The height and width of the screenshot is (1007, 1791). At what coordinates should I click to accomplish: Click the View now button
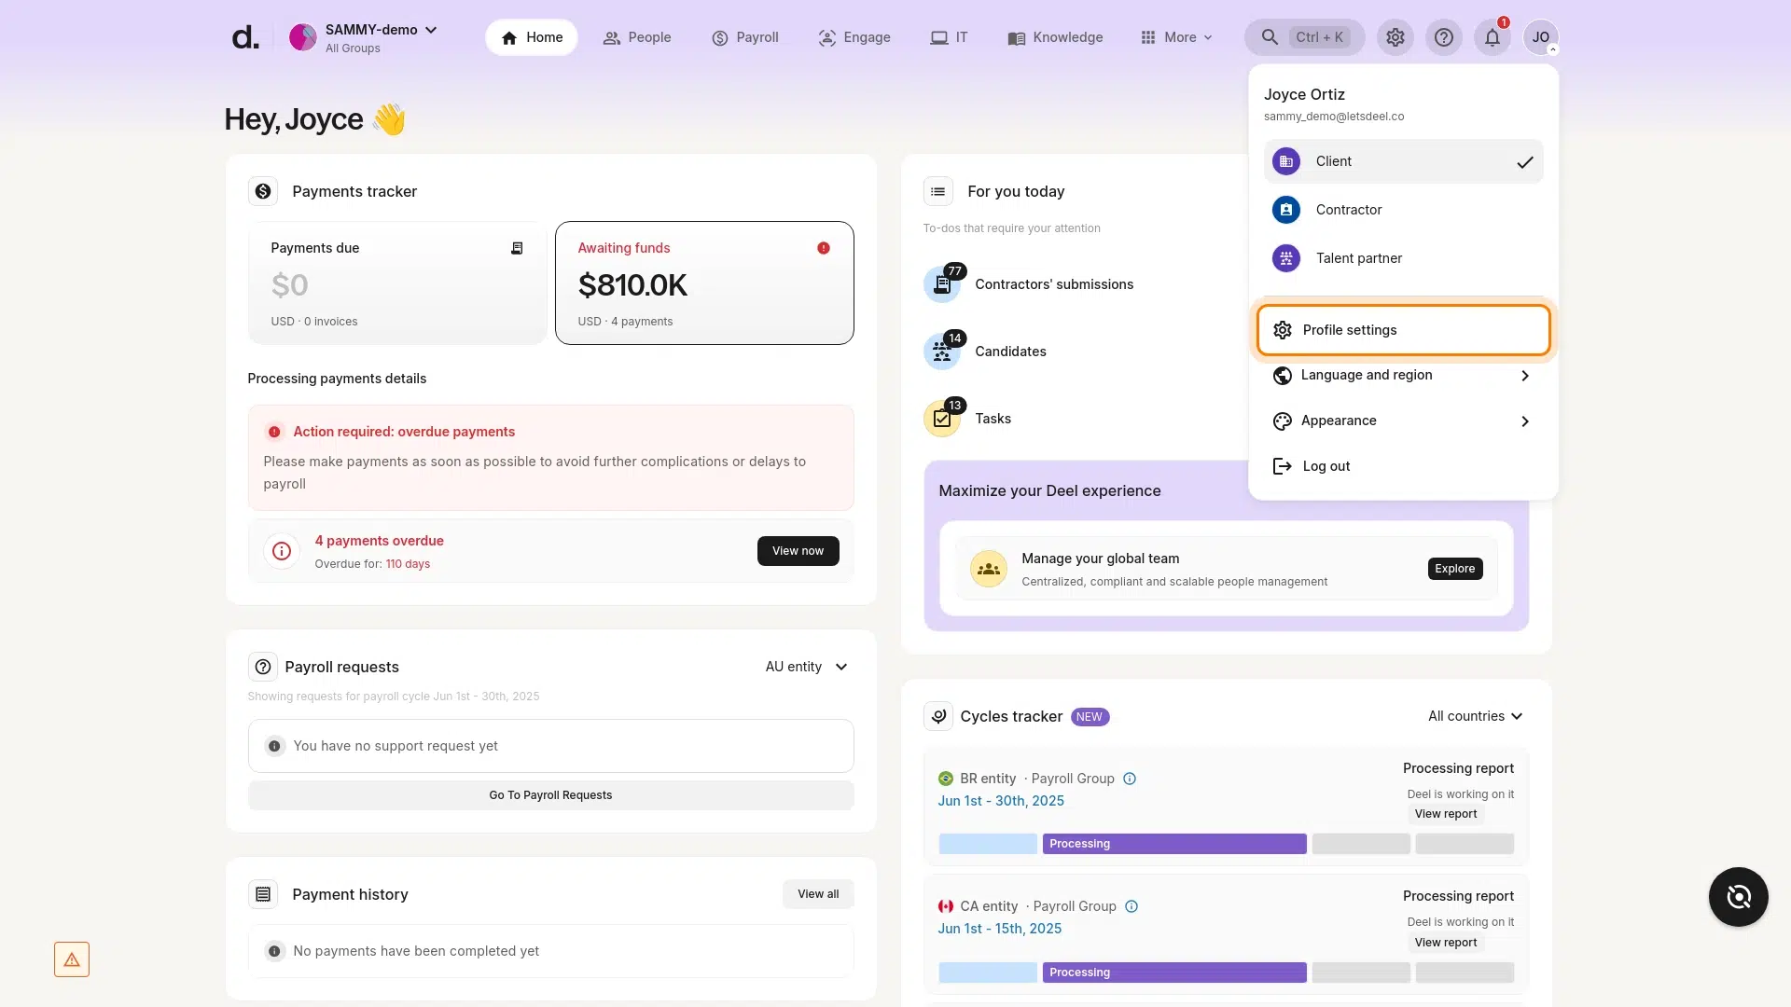point(798,551)
